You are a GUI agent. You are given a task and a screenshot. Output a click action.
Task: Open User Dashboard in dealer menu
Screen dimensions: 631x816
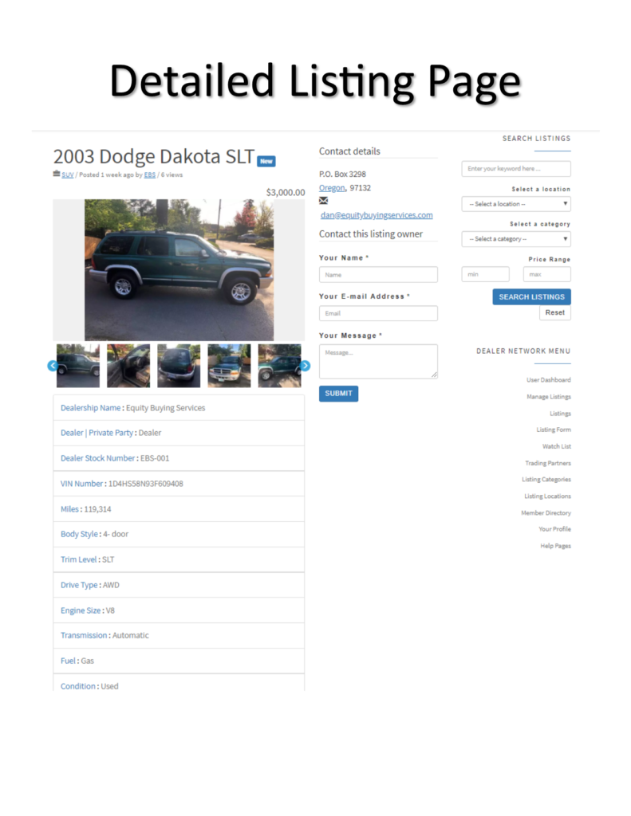tap(548, 380)
